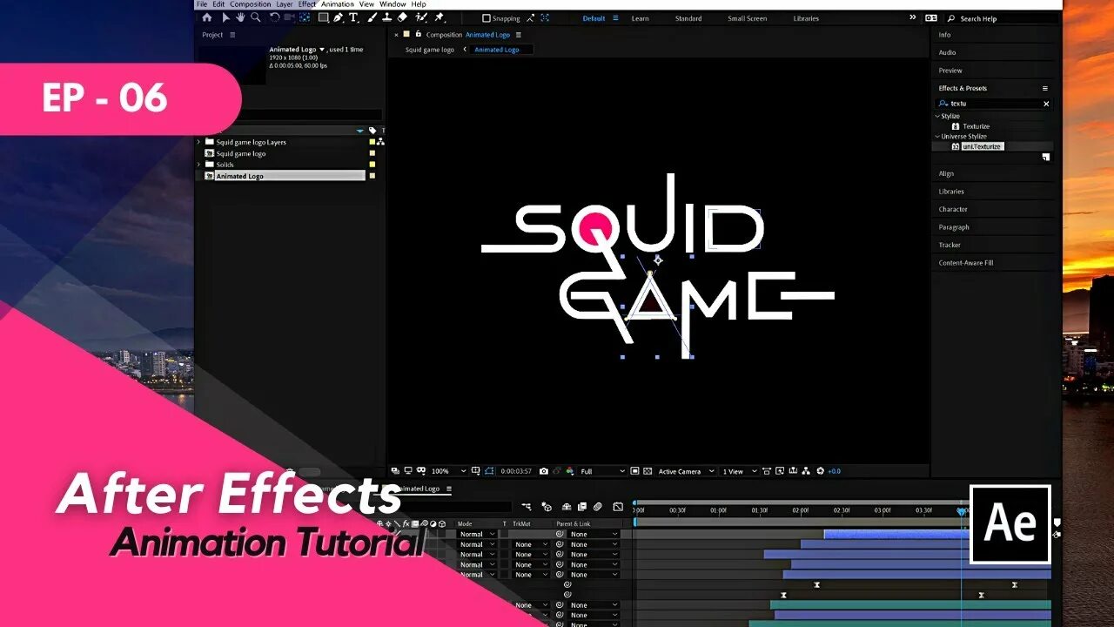Select the Pan Behind anchor point tool
The width and height of the screenshot is (1114, 627).
[305, 17]
